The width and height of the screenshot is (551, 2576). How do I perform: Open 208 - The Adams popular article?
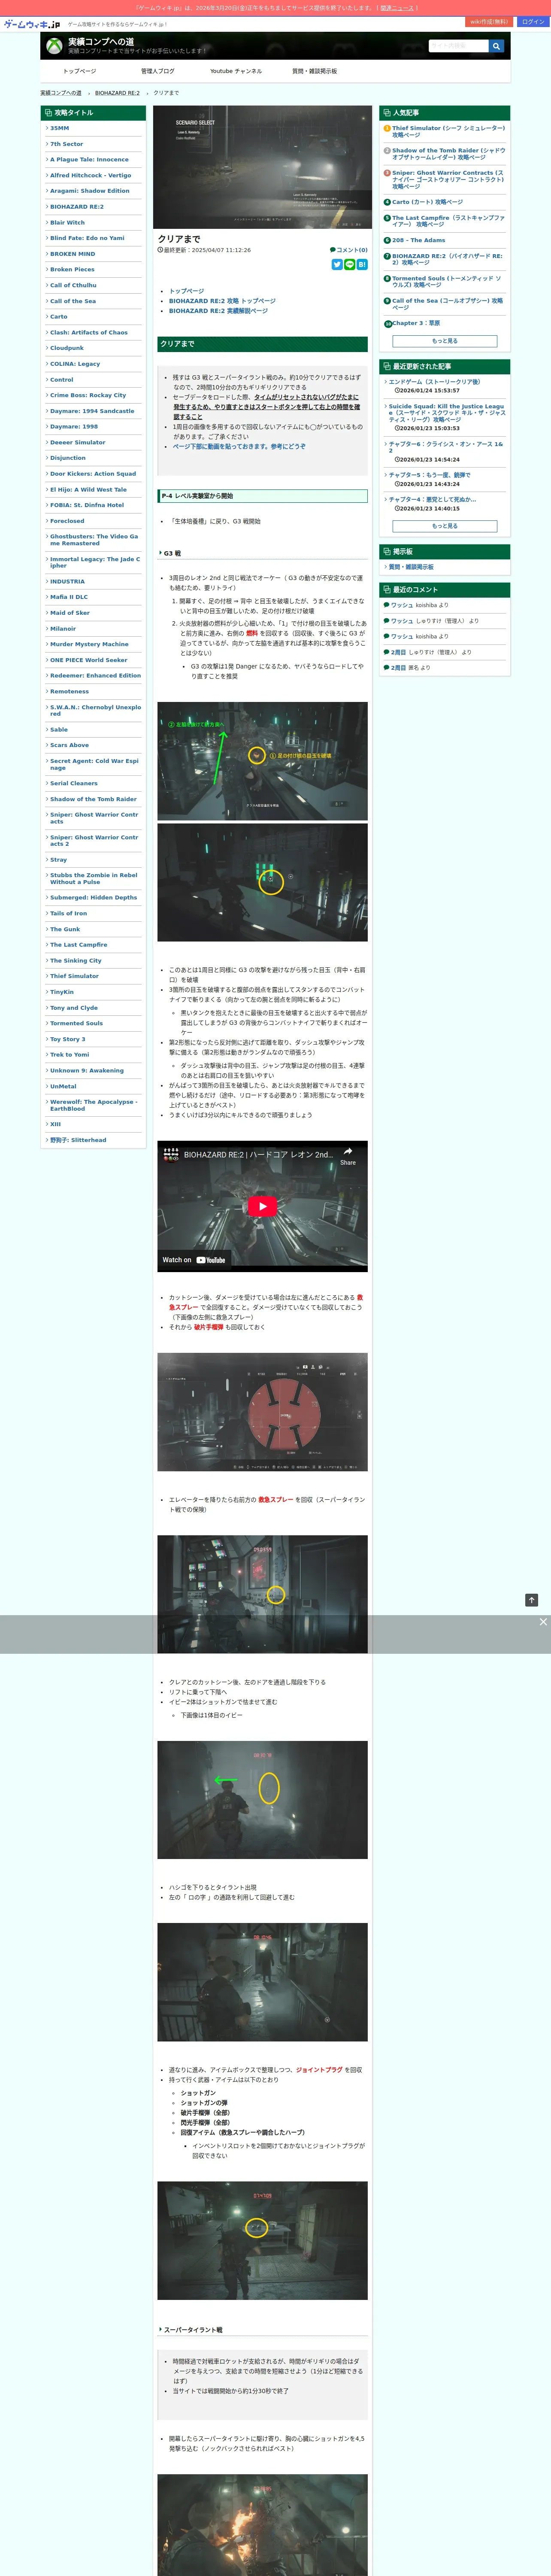[418, 240]
